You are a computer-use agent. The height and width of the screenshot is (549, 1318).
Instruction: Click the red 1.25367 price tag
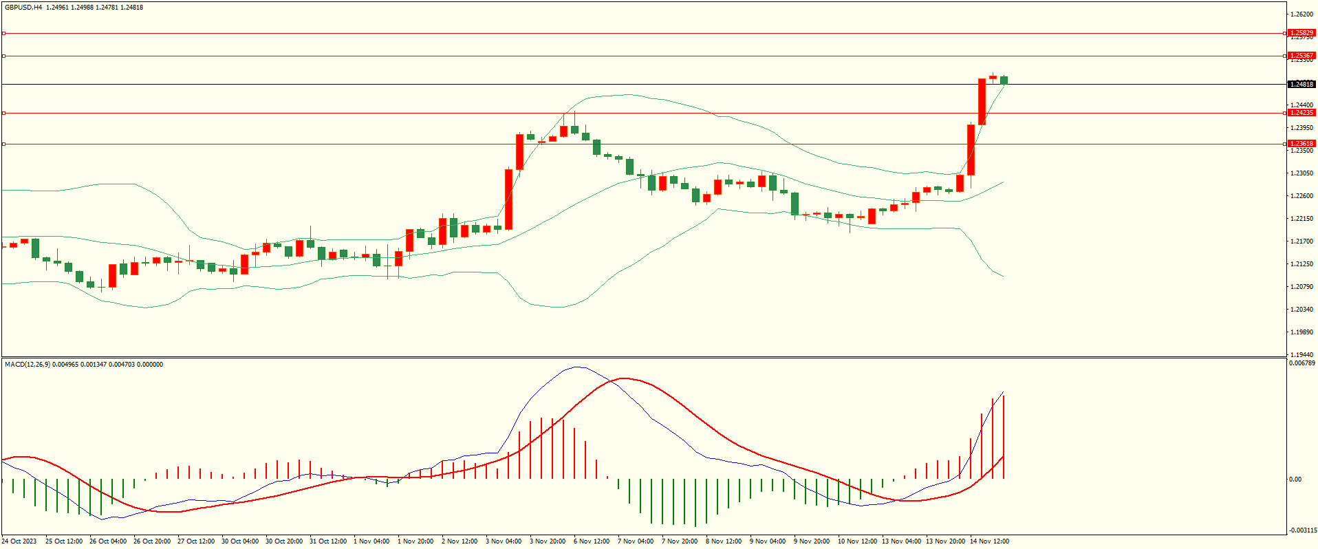tap(1301, 56)
